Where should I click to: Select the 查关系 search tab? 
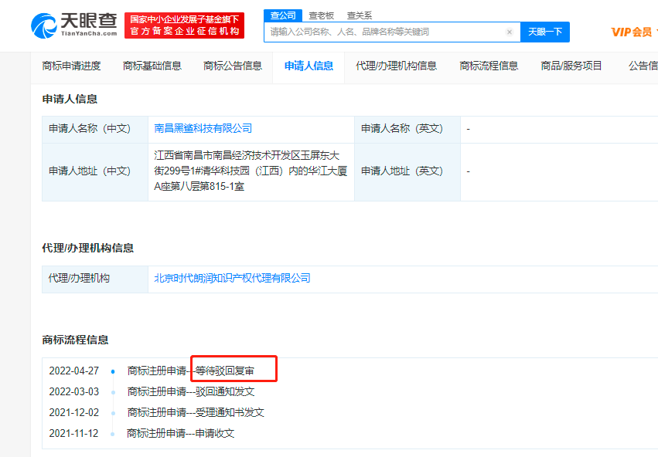click(360, 15)
